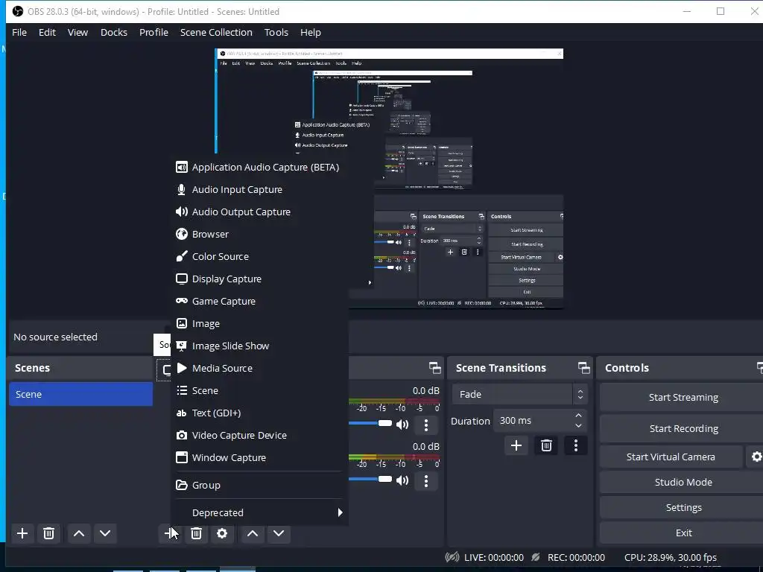Viewport: 763px width, 572px height.
Task: Click the preview canvas thumbnail
Action: (389, 178)
